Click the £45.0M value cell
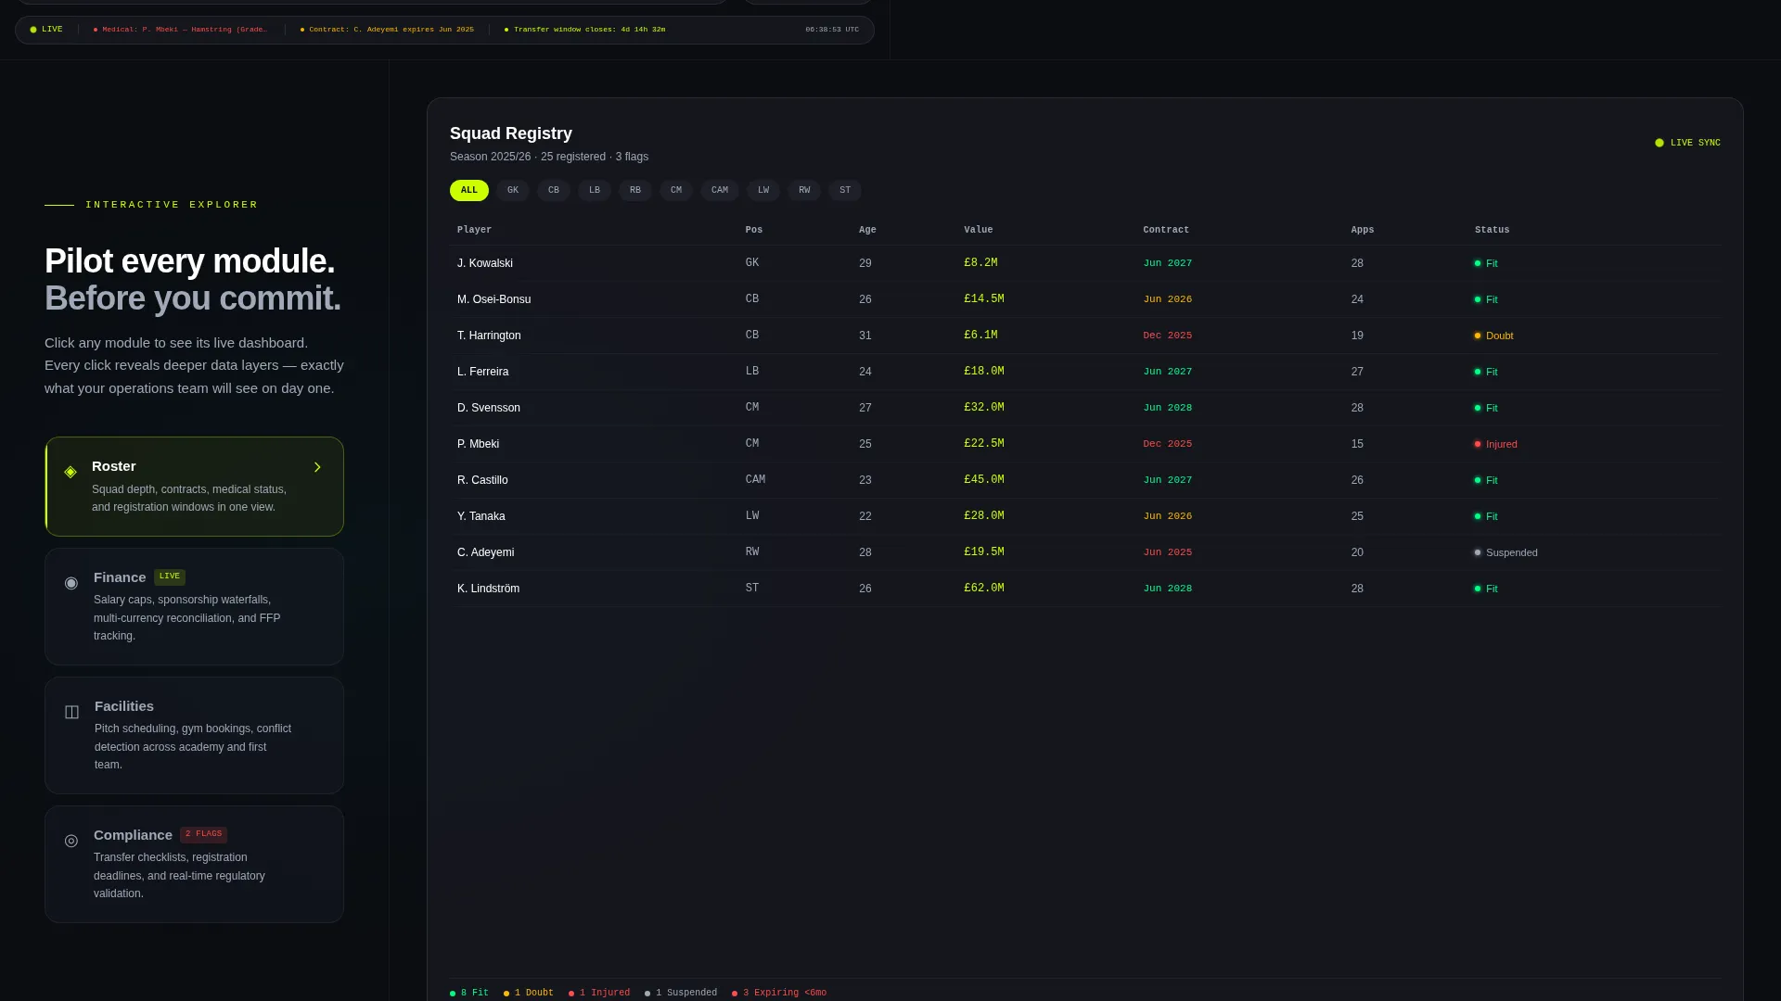This screenshot has height=1001, width=1781. coord(984,480)
